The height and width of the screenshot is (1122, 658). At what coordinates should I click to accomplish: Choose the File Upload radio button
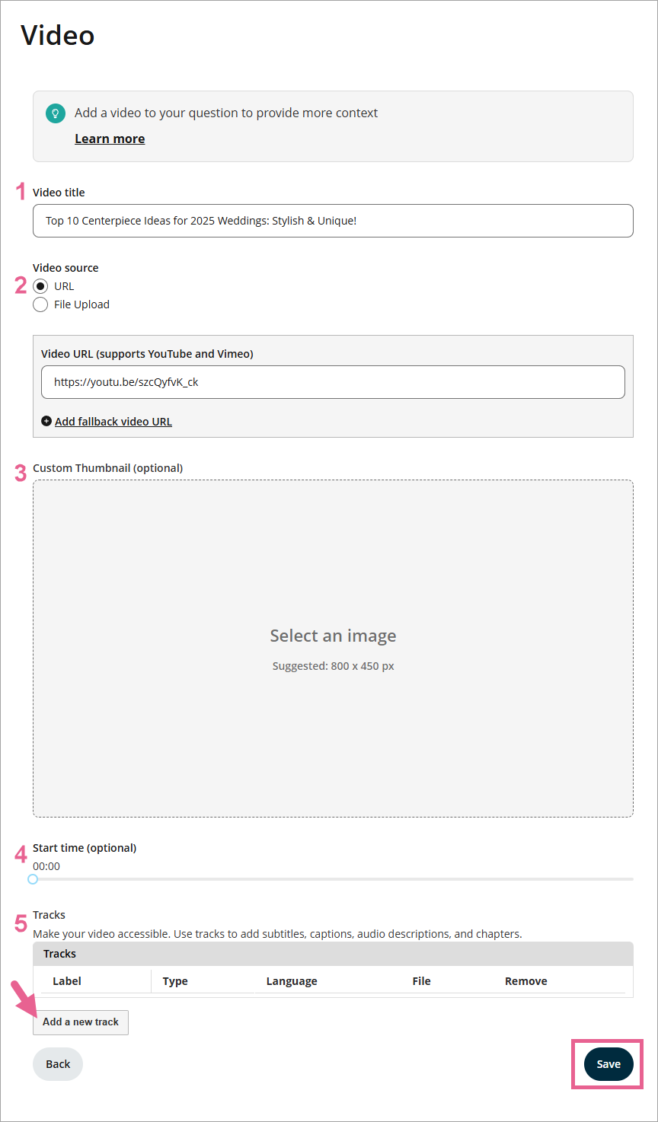coord(40,304)
